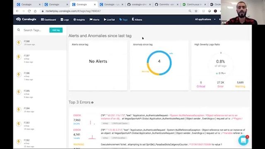Image resolution: width=265 pixels, height=149 pixels.
Task: Open LiveTail from the navbar
Action: (x=109, y=19)
